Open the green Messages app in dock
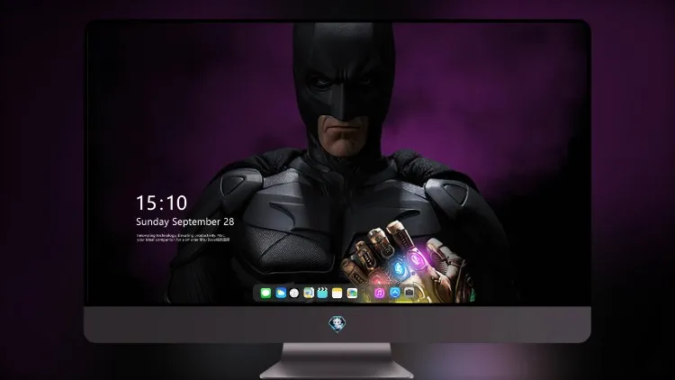Viewport: 675px width, 380px height. point(265,293)
